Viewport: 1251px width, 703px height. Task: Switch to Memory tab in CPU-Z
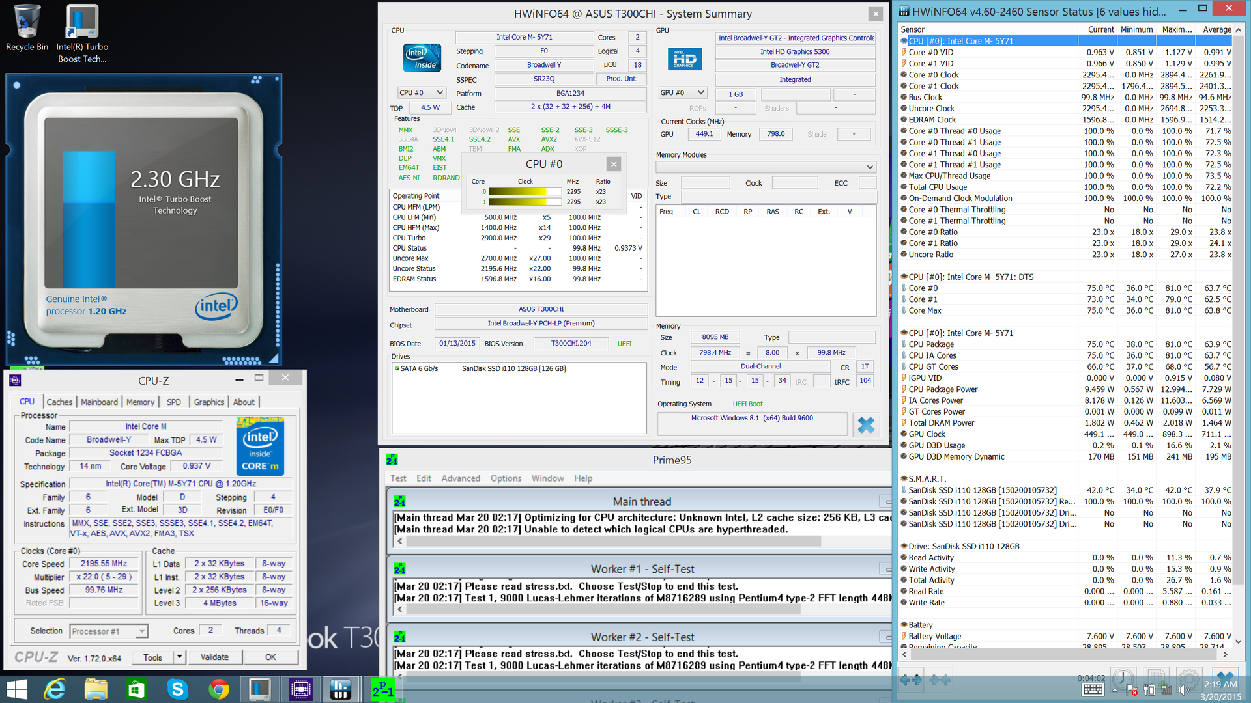click(x=140, y=402)
